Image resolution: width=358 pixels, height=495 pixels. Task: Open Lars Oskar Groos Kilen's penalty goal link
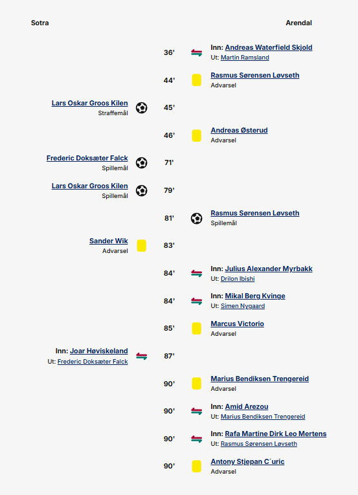click(x=90, y=103)
